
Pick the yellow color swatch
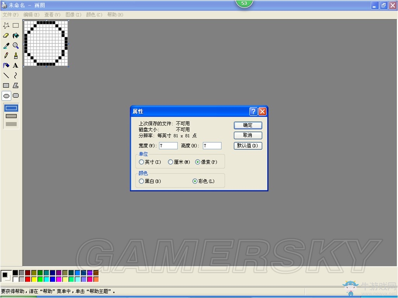34,279
